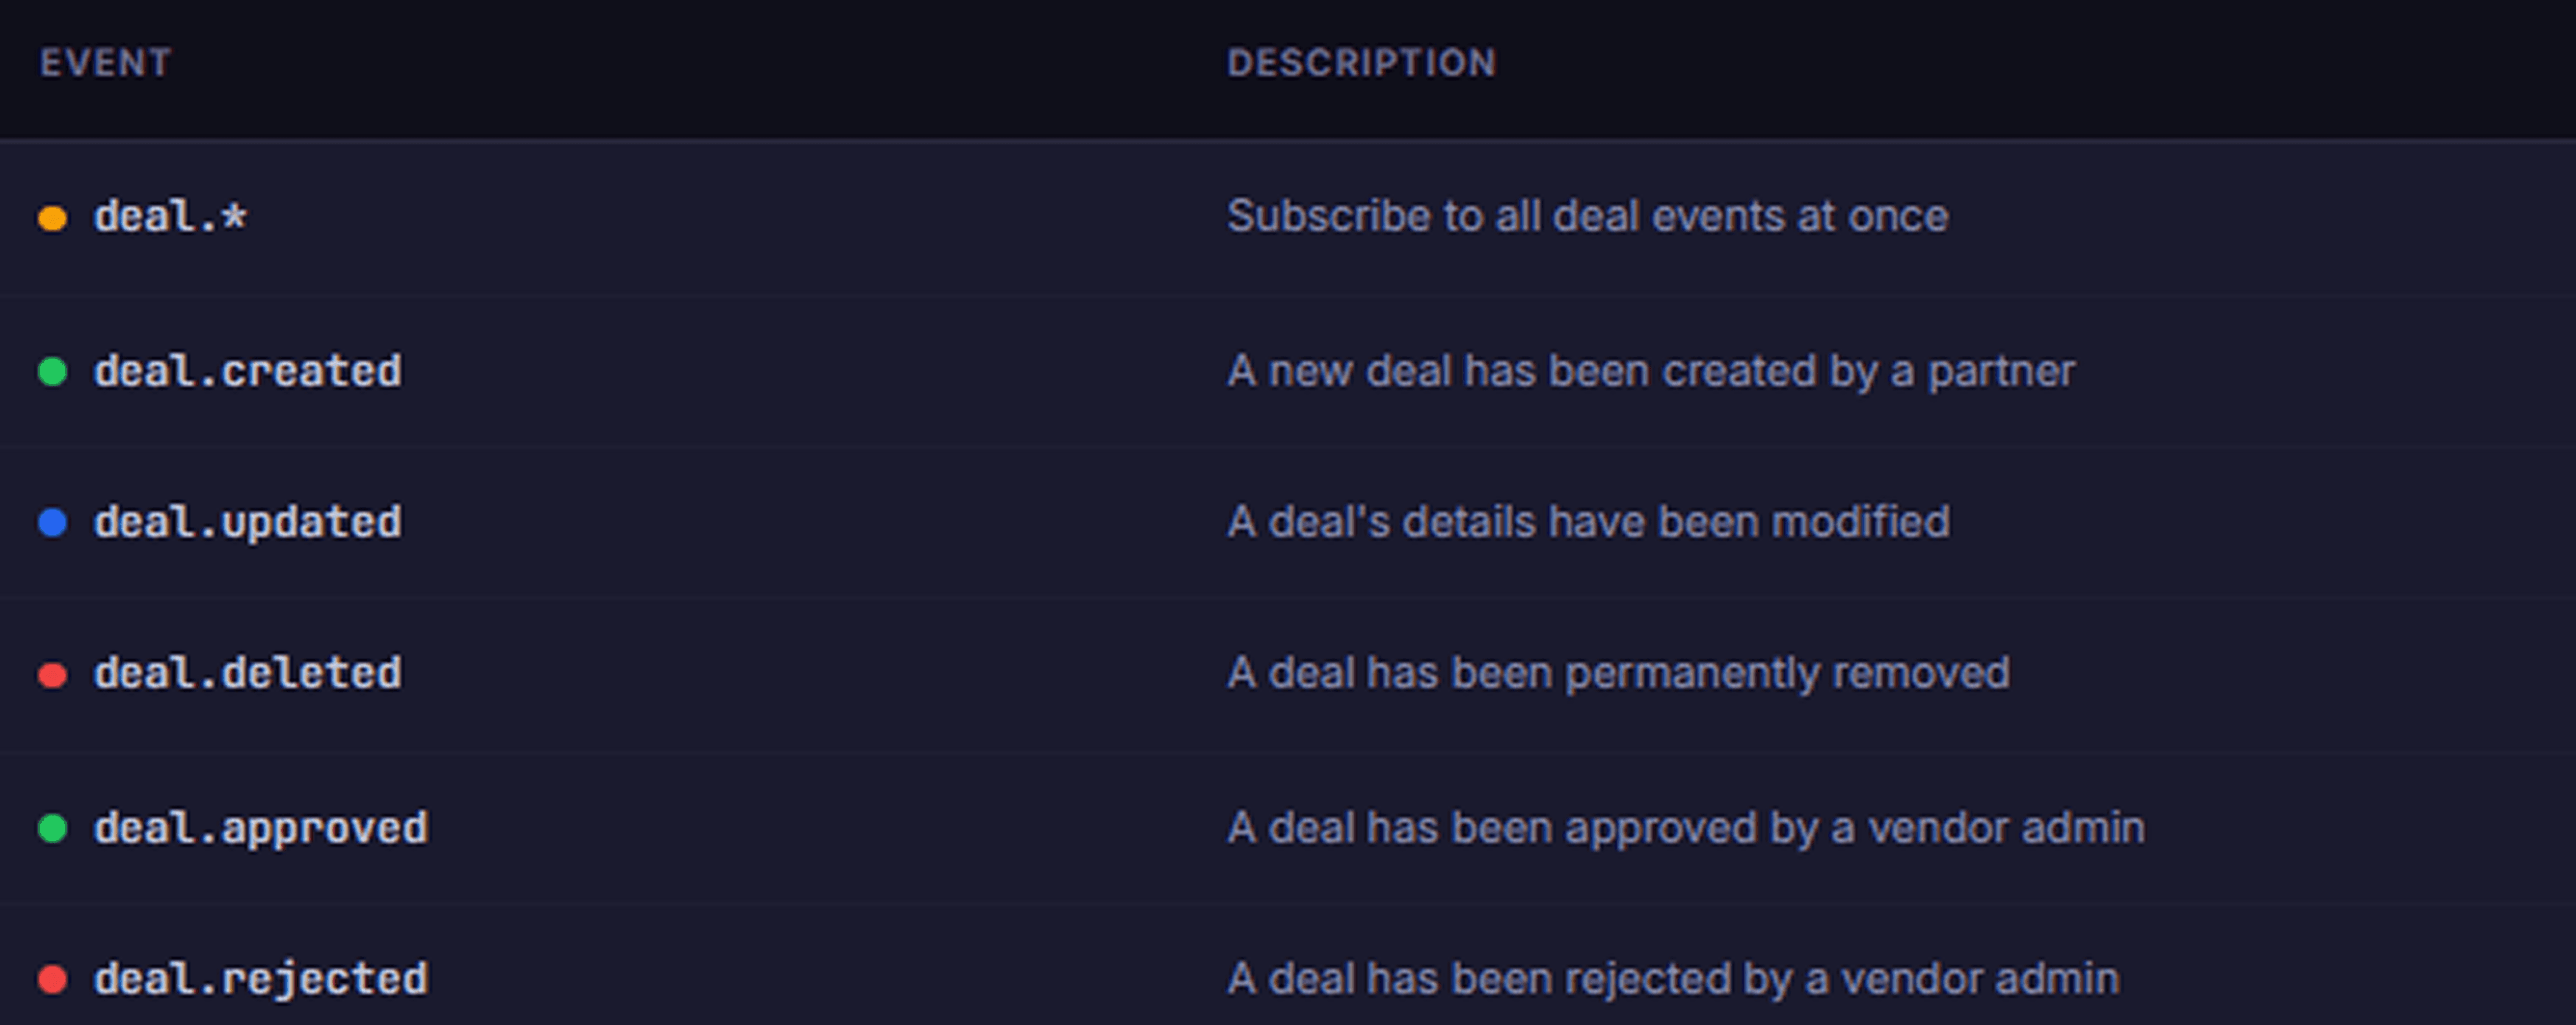Click the red dot beside deal.rejected
This screenshot has width=2576, height=1025.
click(x=52, y=979)
